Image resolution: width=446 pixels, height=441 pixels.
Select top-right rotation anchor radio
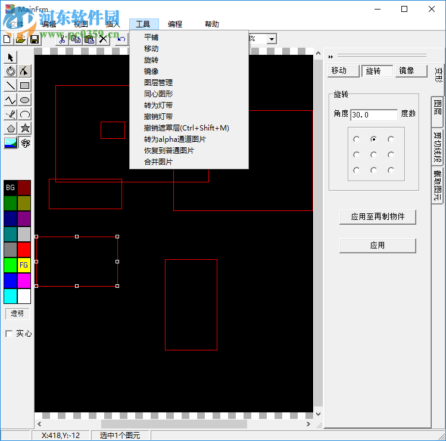point(391,139)
